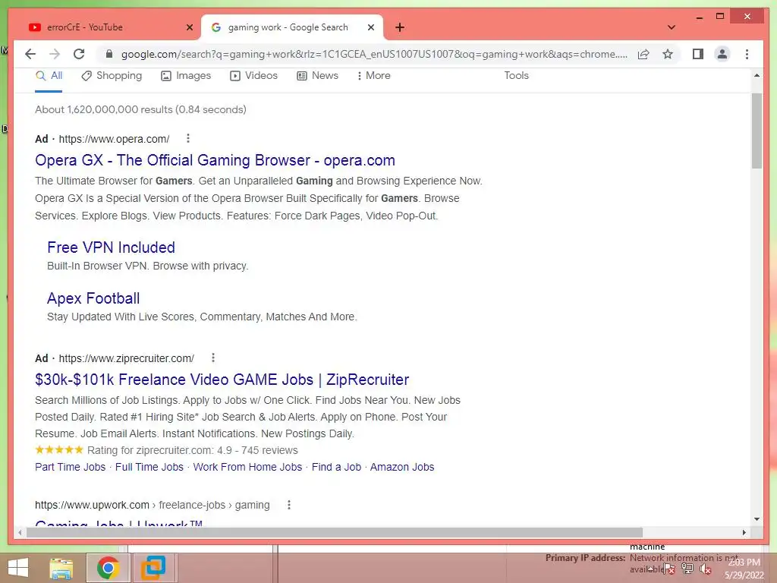Open the Windows Start menu
Screen dimensions: 777x583
coord(18,568)
